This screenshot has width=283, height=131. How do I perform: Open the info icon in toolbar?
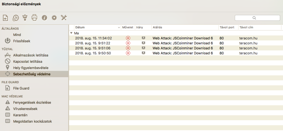pyautogui.click(x=44, y=18)
